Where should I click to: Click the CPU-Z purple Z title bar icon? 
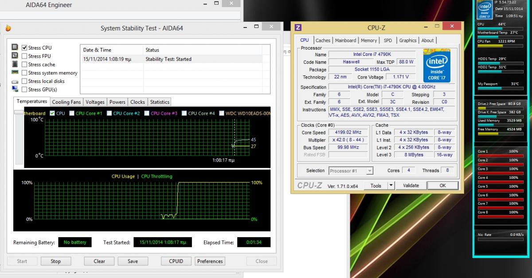(x=298, y=27)
